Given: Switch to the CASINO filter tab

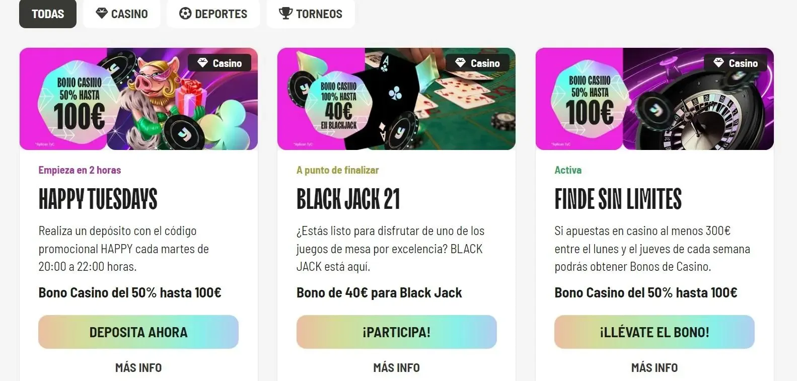Looking at the screenshot, I should (121, 14).
